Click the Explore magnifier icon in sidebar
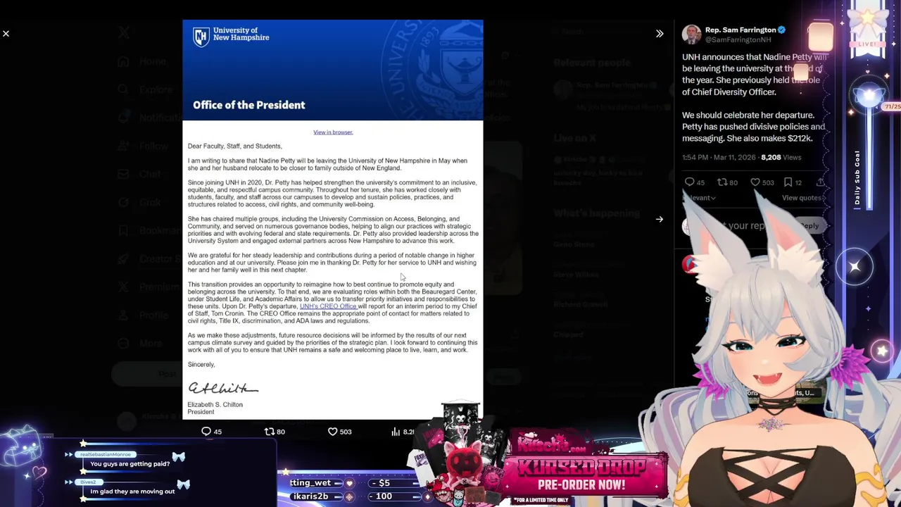This screenshot has height=507, width=901. pos(124,90)
